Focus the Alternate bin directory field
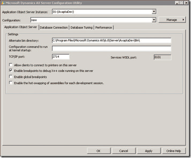The height and width of the screenshot is (158, 191). 112,41
